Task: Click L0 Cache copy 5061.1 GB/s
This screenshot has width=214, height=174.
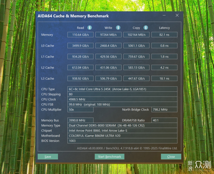Action: (136, 45)
